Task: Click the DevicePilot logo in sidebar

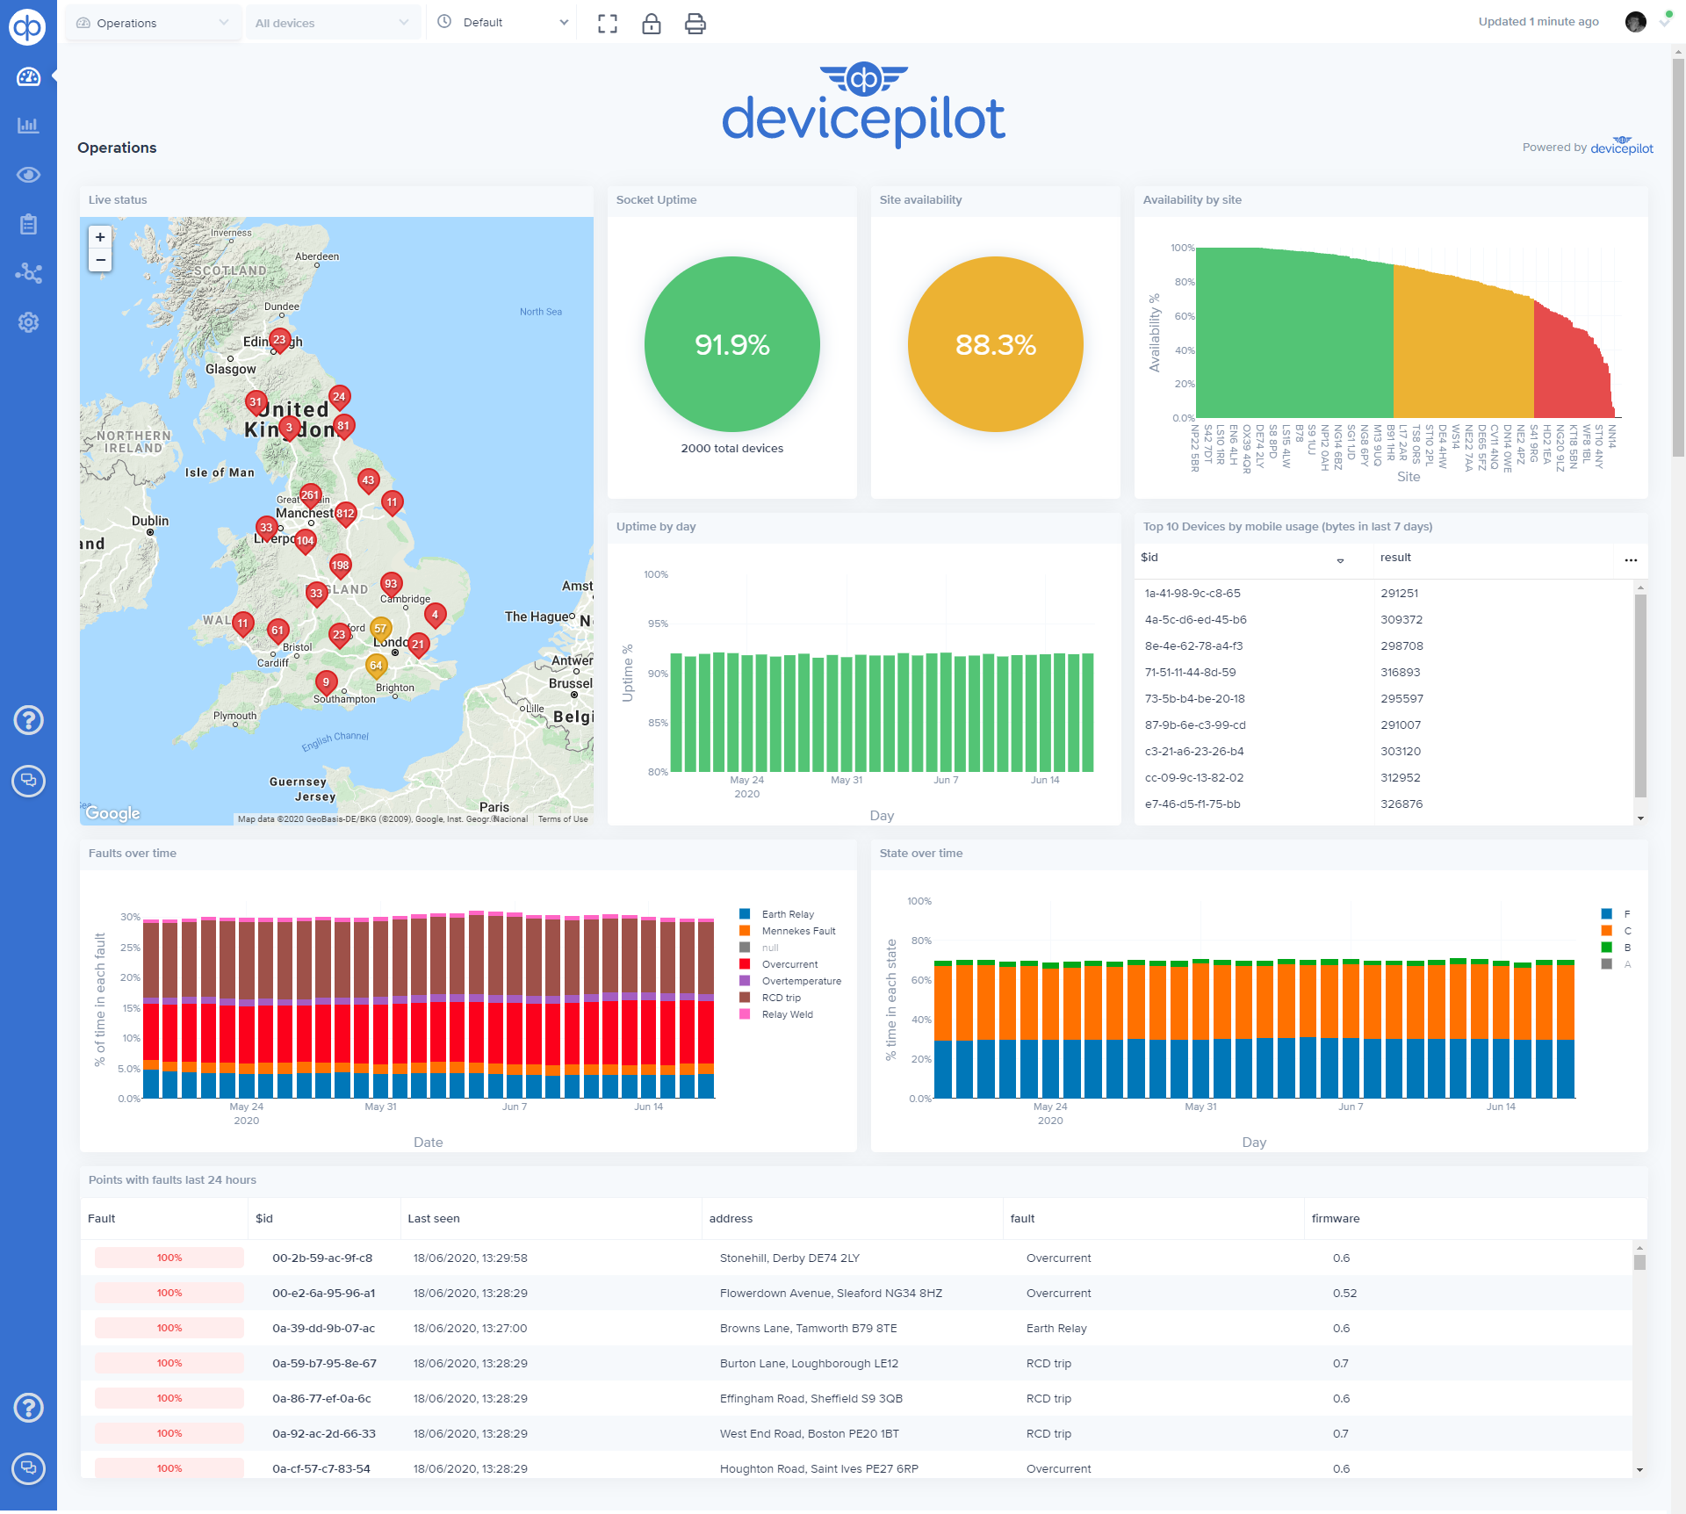Action: coord(27,27)
